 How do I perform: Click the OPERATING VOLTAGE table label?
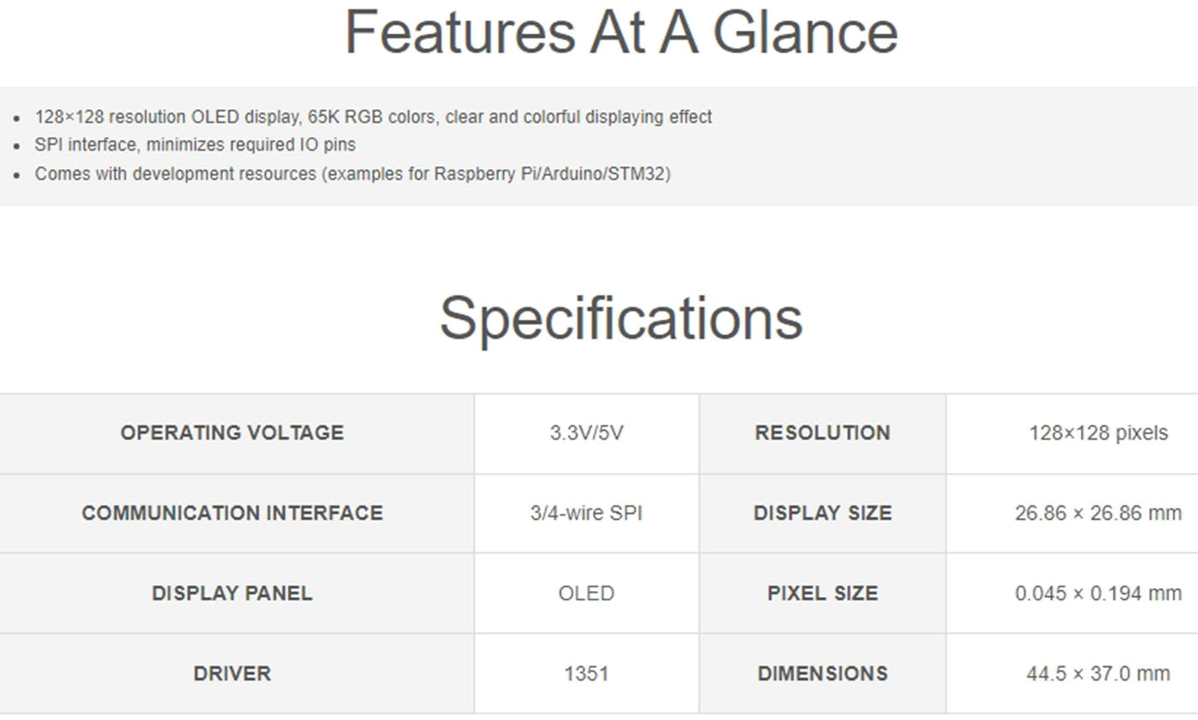(232, 433)
